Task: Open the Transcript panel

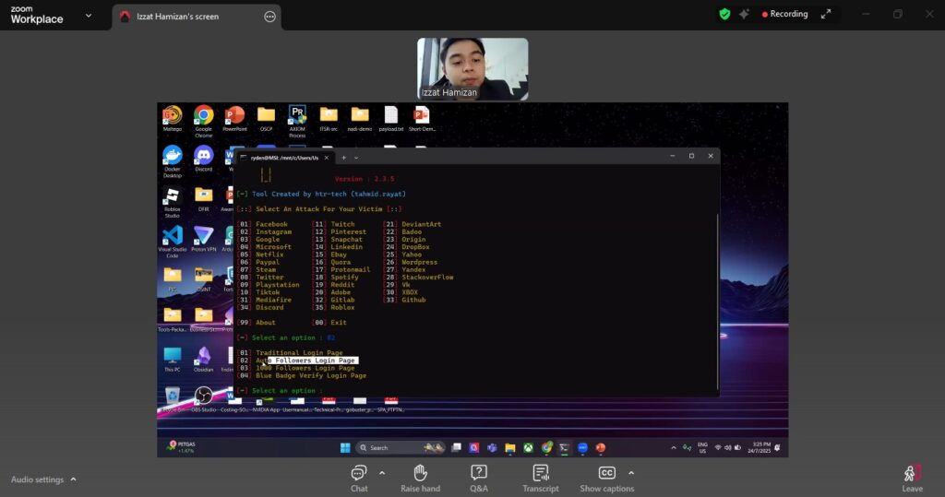Action: point(541,473)
